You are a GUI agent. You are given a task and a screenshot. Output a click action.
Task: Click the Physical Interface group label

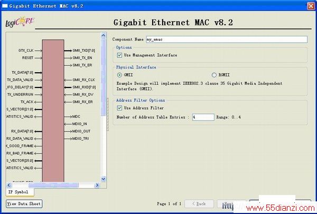pos(136,67)
